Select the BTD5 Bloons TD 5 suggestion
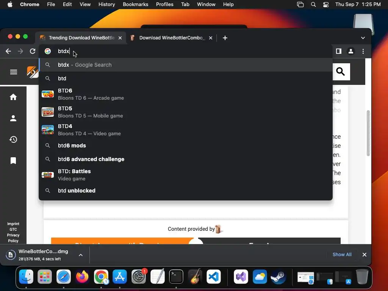This screenshot has height=291, width=388. (x=186, y=112)
